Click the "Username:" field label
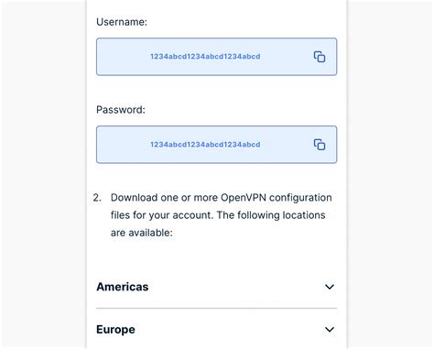The width and height of the screenshot is (434, 349). (122, 22)
